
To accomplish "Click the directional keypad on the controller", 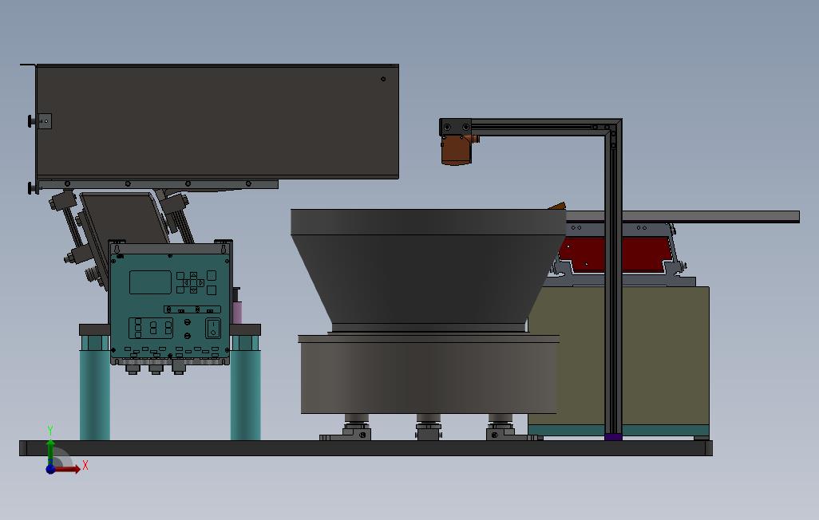I will click(193, 282).
